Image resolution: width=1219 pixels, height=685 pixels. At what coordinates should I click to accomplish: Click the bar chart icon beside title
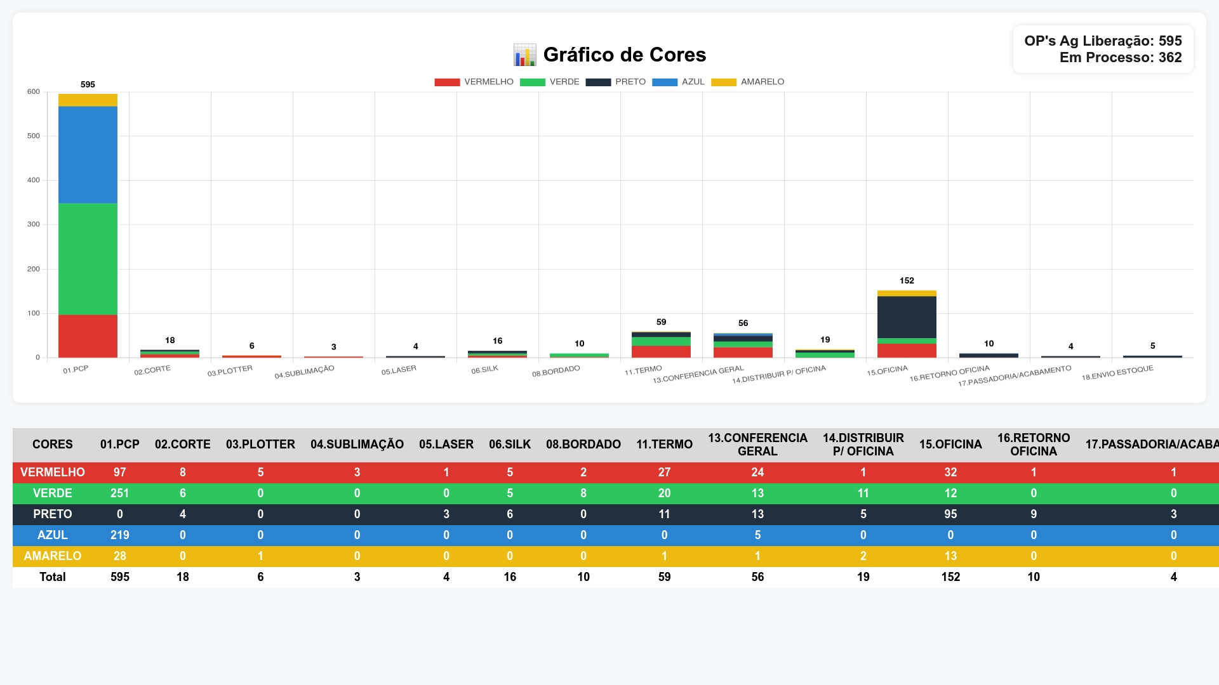tap(524, 55)
